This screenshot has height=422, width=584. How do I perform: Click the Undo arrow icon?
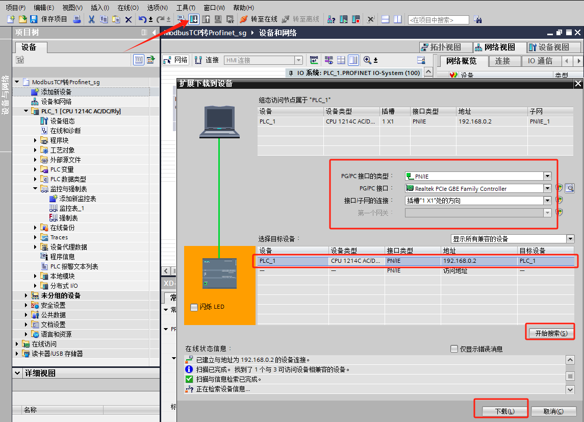coord(142,19)
